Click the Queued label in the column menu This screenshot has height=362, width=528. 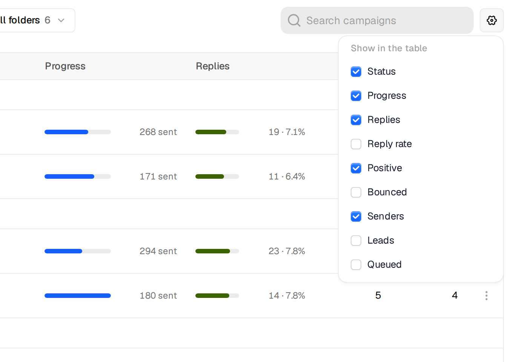coord(384,265)
